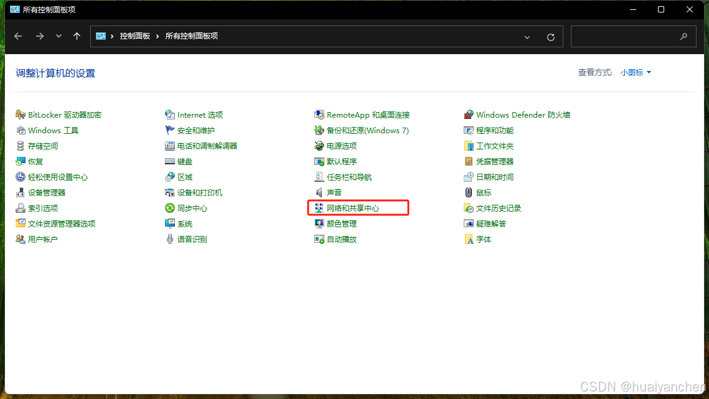The height and width of the screenshot is (399, 709).
Task: Click the 字体 icon
Action: coord(469,239)
